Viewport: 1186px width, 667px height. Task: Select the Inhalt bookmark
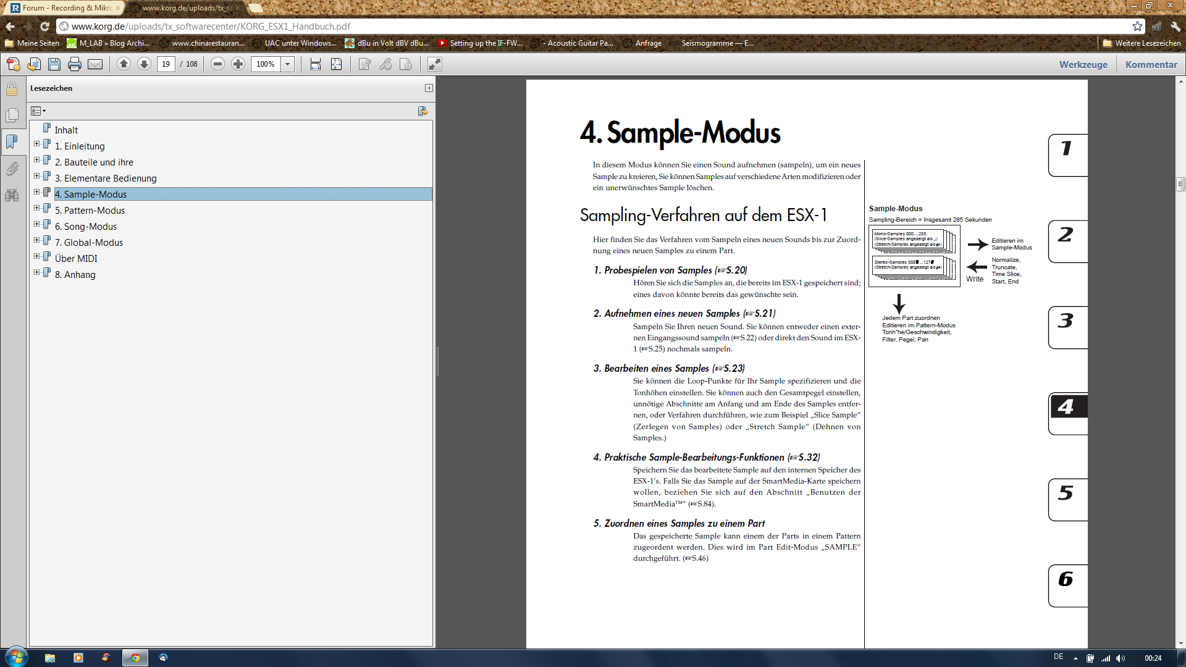(x=66, y=130)
